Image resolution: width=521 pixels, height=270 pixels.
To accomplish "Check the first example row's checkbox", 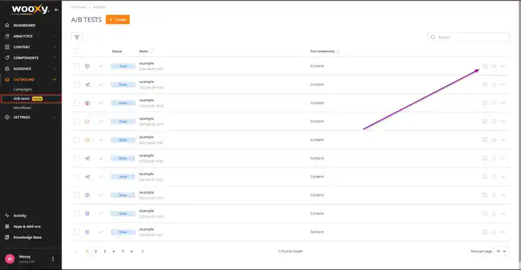I will tap(77, 66).
